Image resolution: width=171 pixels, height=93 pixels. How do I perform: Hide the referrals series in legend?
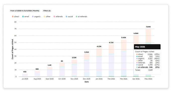(58, 17)
